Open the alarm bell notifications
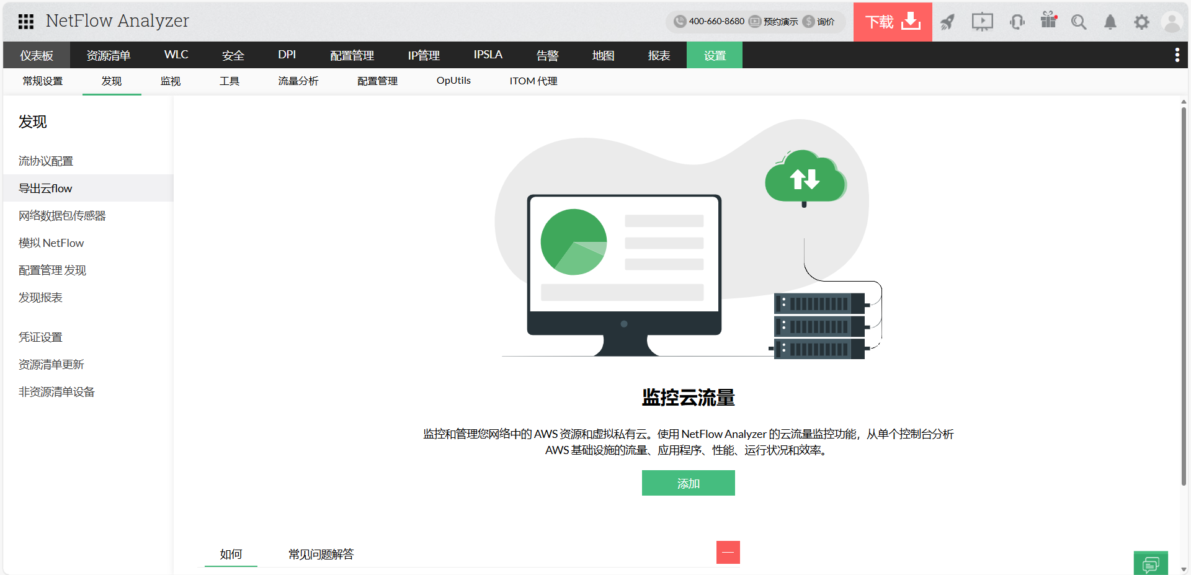 (1110, 22)
